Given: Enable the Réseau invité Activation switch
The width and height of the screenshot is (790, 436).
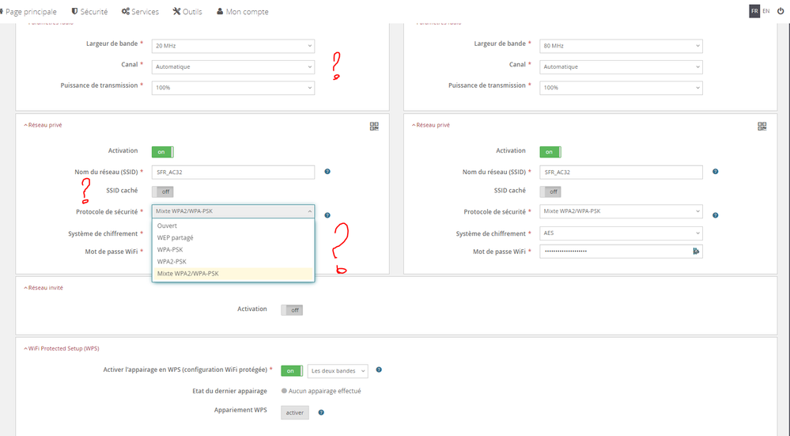Looking at the screenshot, I should point(292,310).
